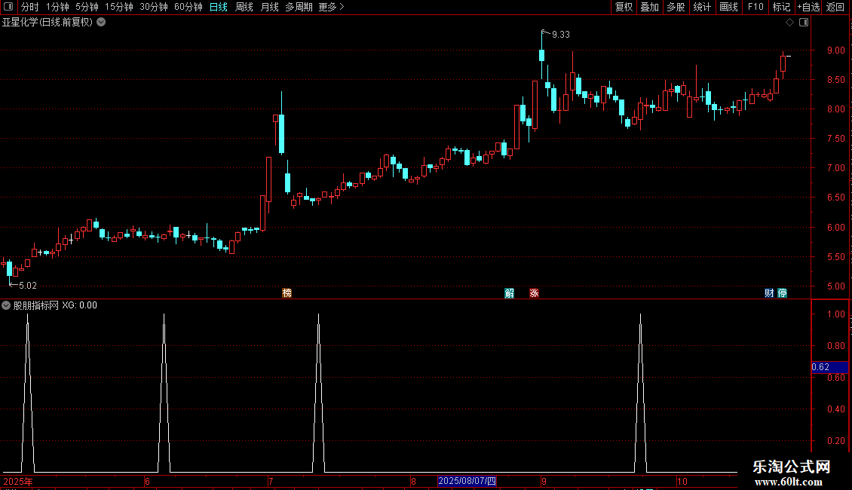Add stock to watchlist with +自选
The height and width of the screenshot is (490, 852).
pyautogui.click(x=808, y=7)
